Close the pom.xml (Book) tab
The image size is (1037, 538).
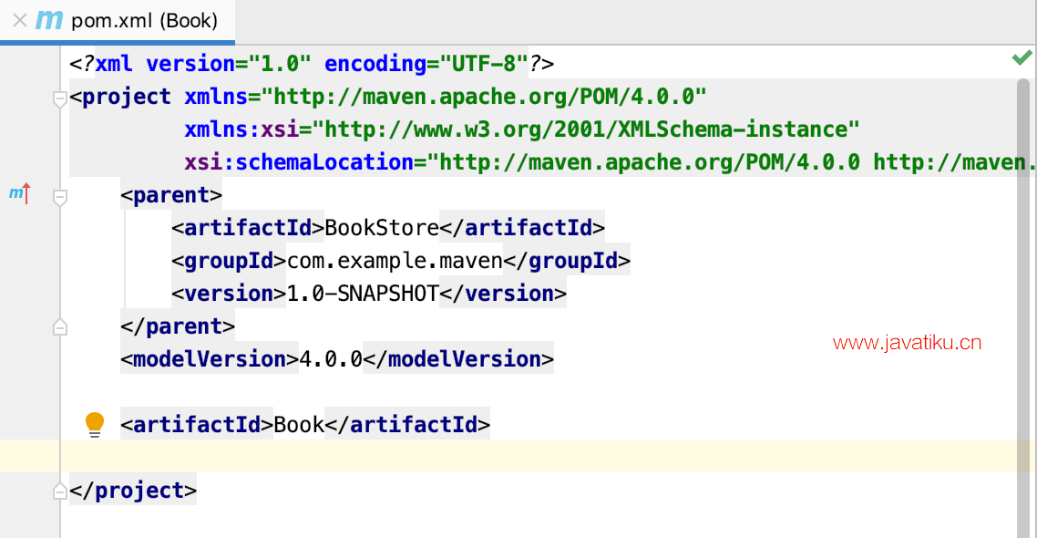20,20
